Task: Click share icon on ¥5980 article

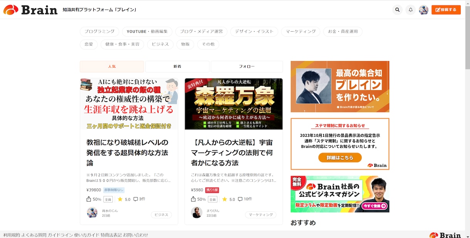Action: click(x=193, y=199)
